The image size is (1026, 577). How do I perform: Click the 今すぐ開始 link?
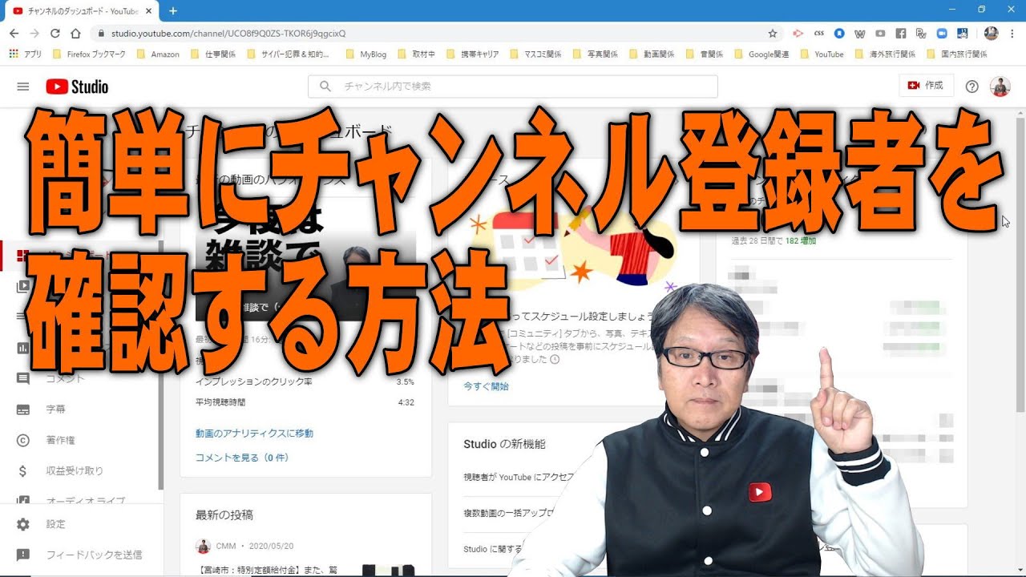(486, 386)
